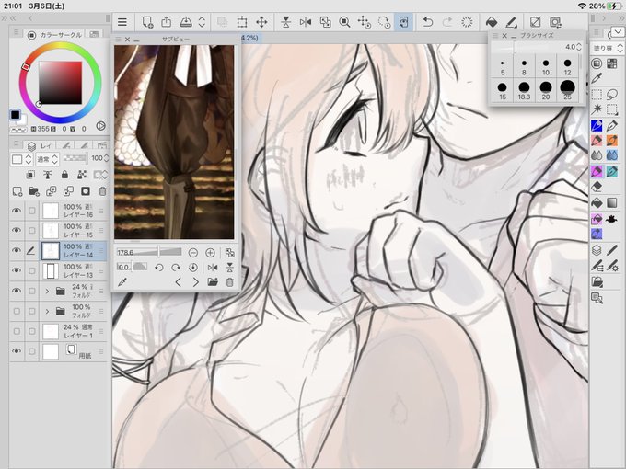The width and height of the screenshot is (626, 469).
Task: Show previous image in Sub View
Action: [178, 282]
